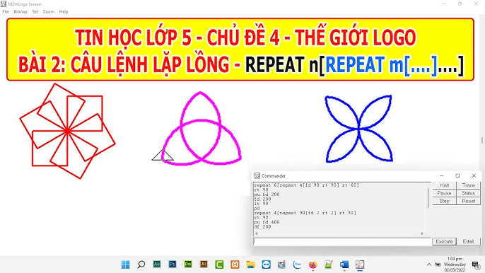Open Microsoft Word from taskbar
Viewport: 485px width, 273px height.
tap(344, 265)
